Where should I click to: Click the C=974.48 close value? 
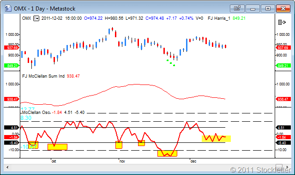tap(155, 18)
